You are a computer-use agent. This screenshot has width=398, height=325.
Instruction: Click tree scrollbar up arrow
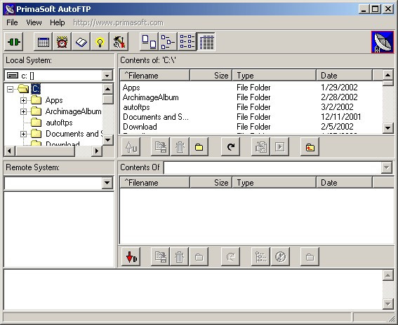[107, 89]
